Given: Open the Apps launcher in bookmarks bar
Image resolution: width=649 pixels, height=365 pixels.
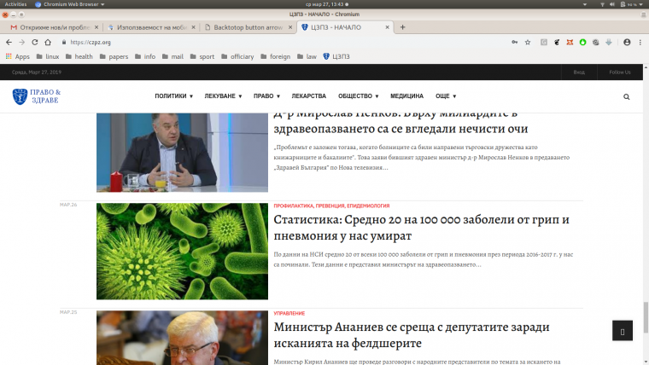Looking at the screenshot, I should tap(18, 56).
